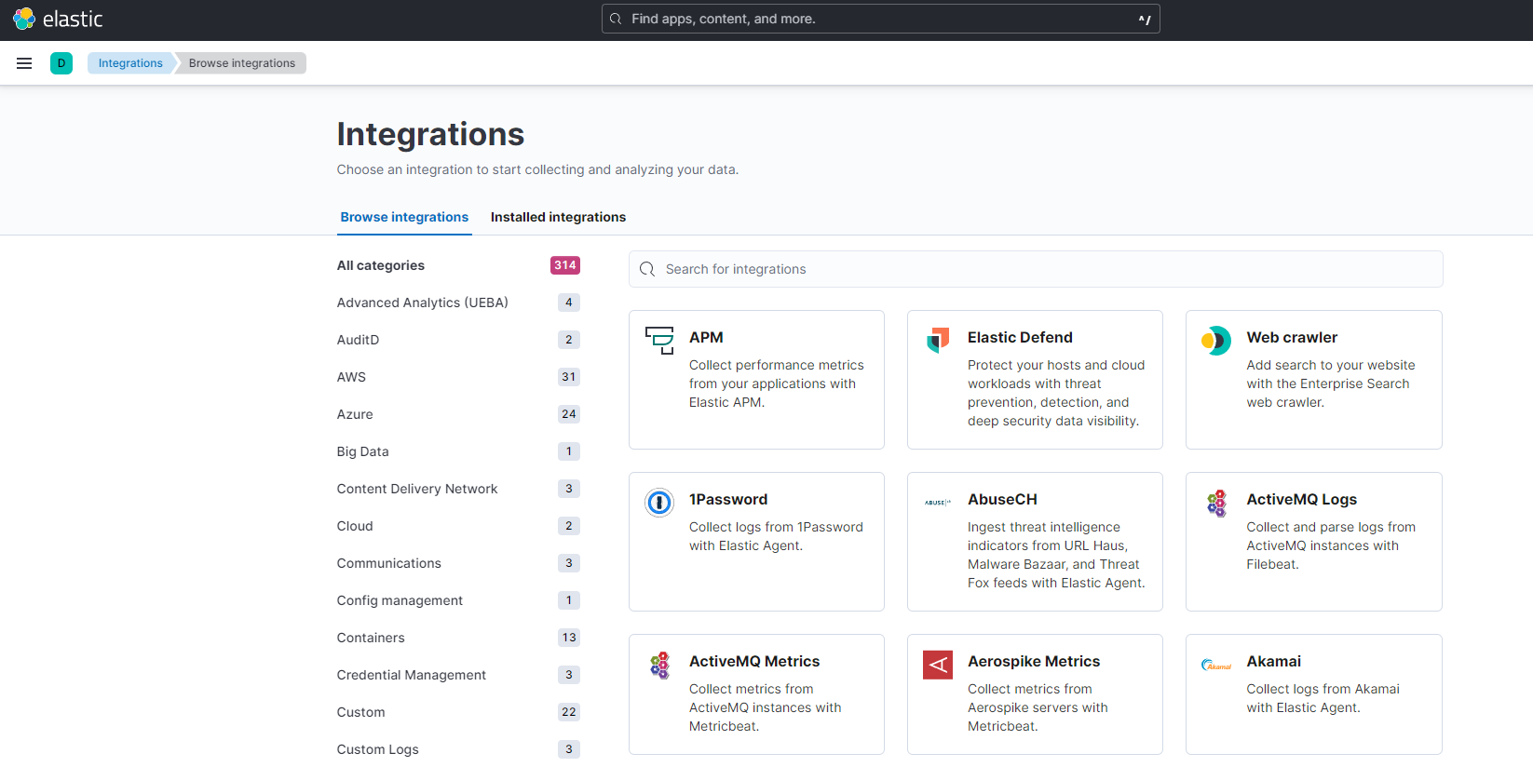Image resolution: width=1533 pixels, height=767 pixels.
Task: Select the Azure category
Action: (355, 414)
